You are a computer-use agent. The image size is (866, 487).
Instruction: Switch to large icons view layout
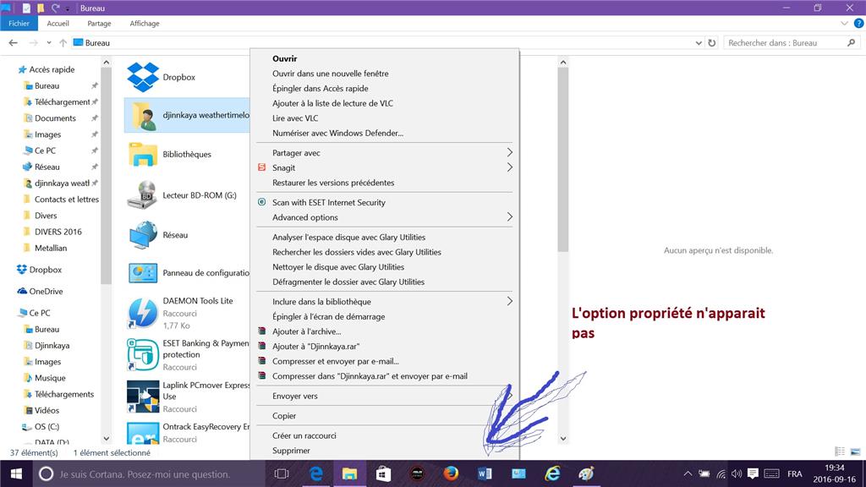coord(856,451)
